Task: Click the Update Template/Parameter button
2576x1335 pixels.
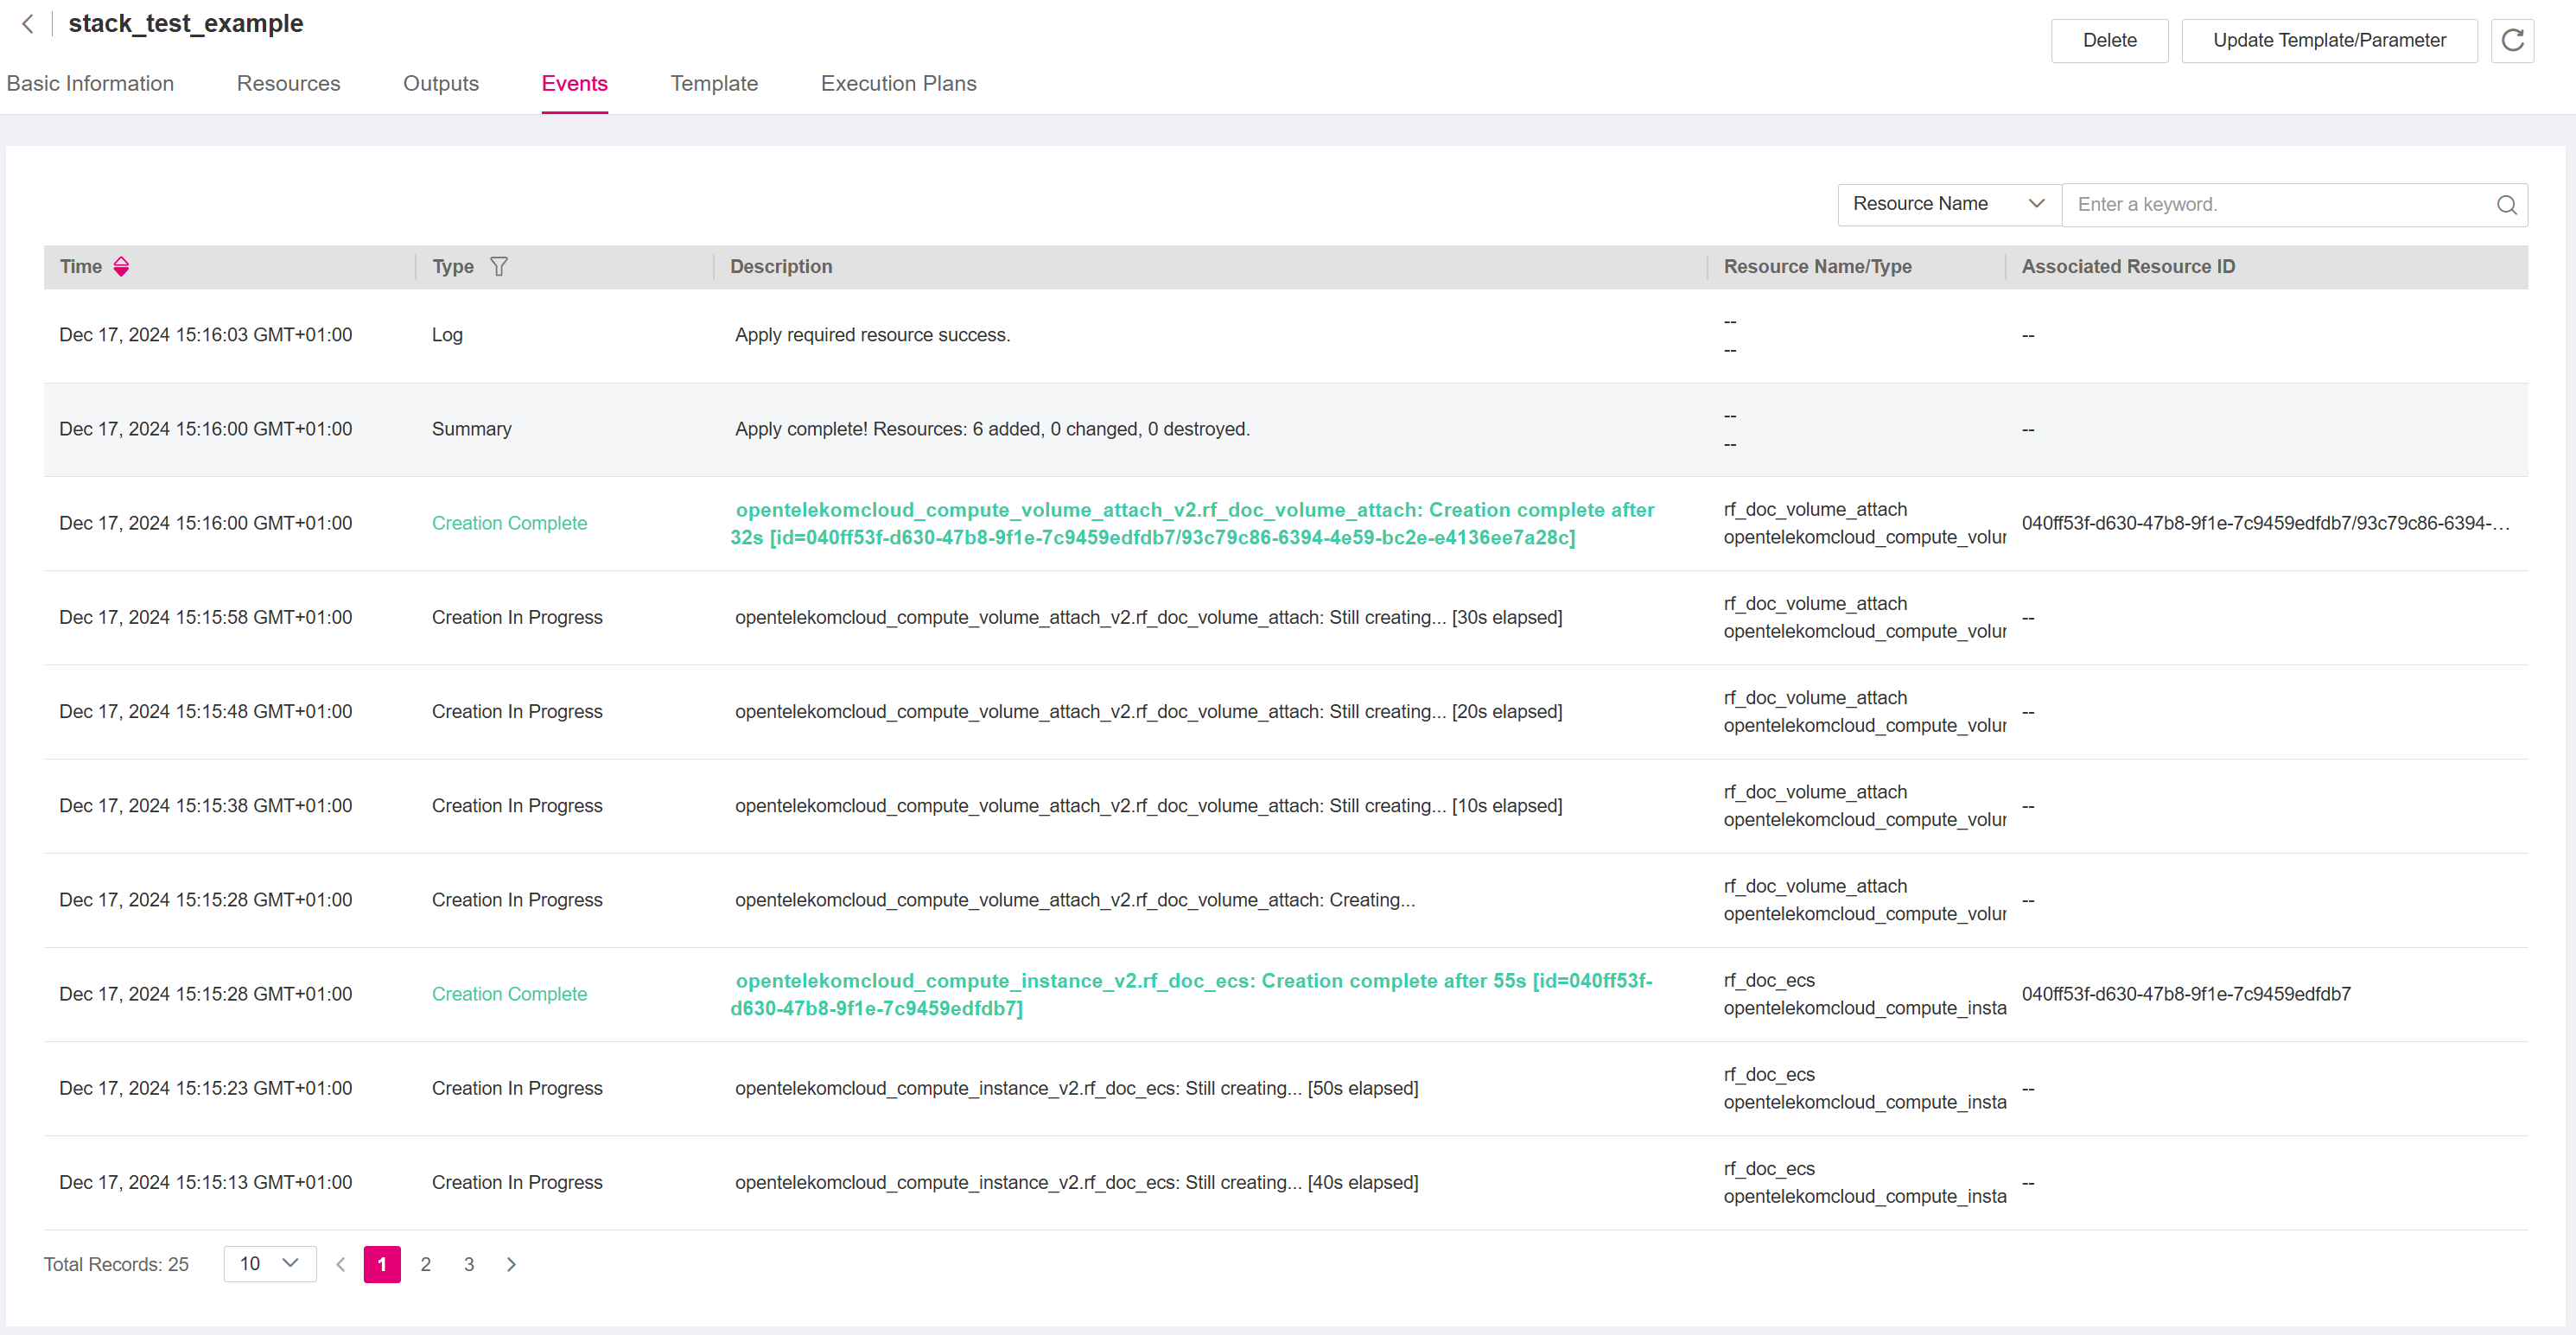Action: [2329, 40]
